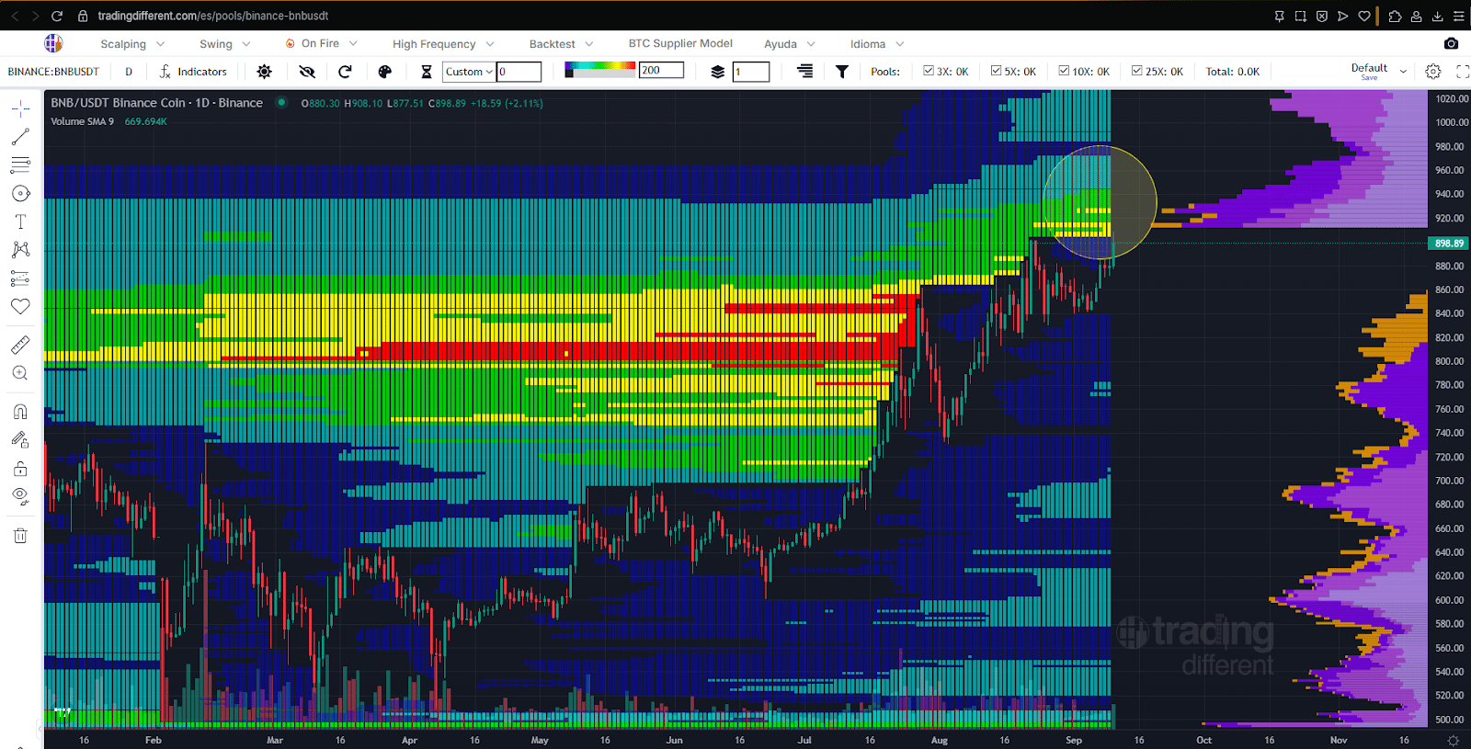Open browser extensions puzzle icon
Viewport: 1471px width, 749px height.
1395,16
